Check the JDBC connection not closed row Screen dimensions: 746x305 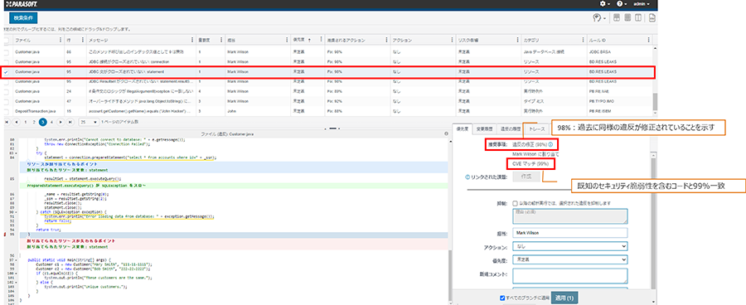6,62
